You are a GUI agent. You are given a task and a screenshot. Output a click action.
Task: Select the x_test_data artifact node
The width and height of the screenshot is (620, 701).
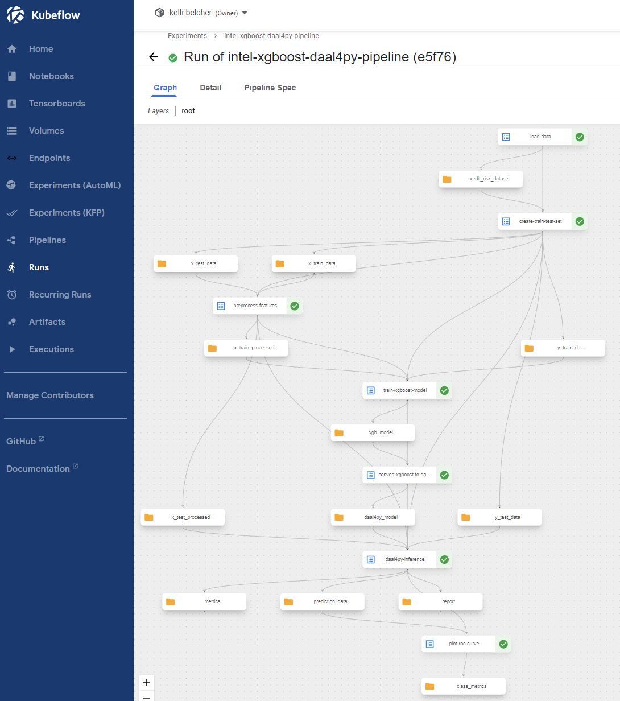click(196, 263)
